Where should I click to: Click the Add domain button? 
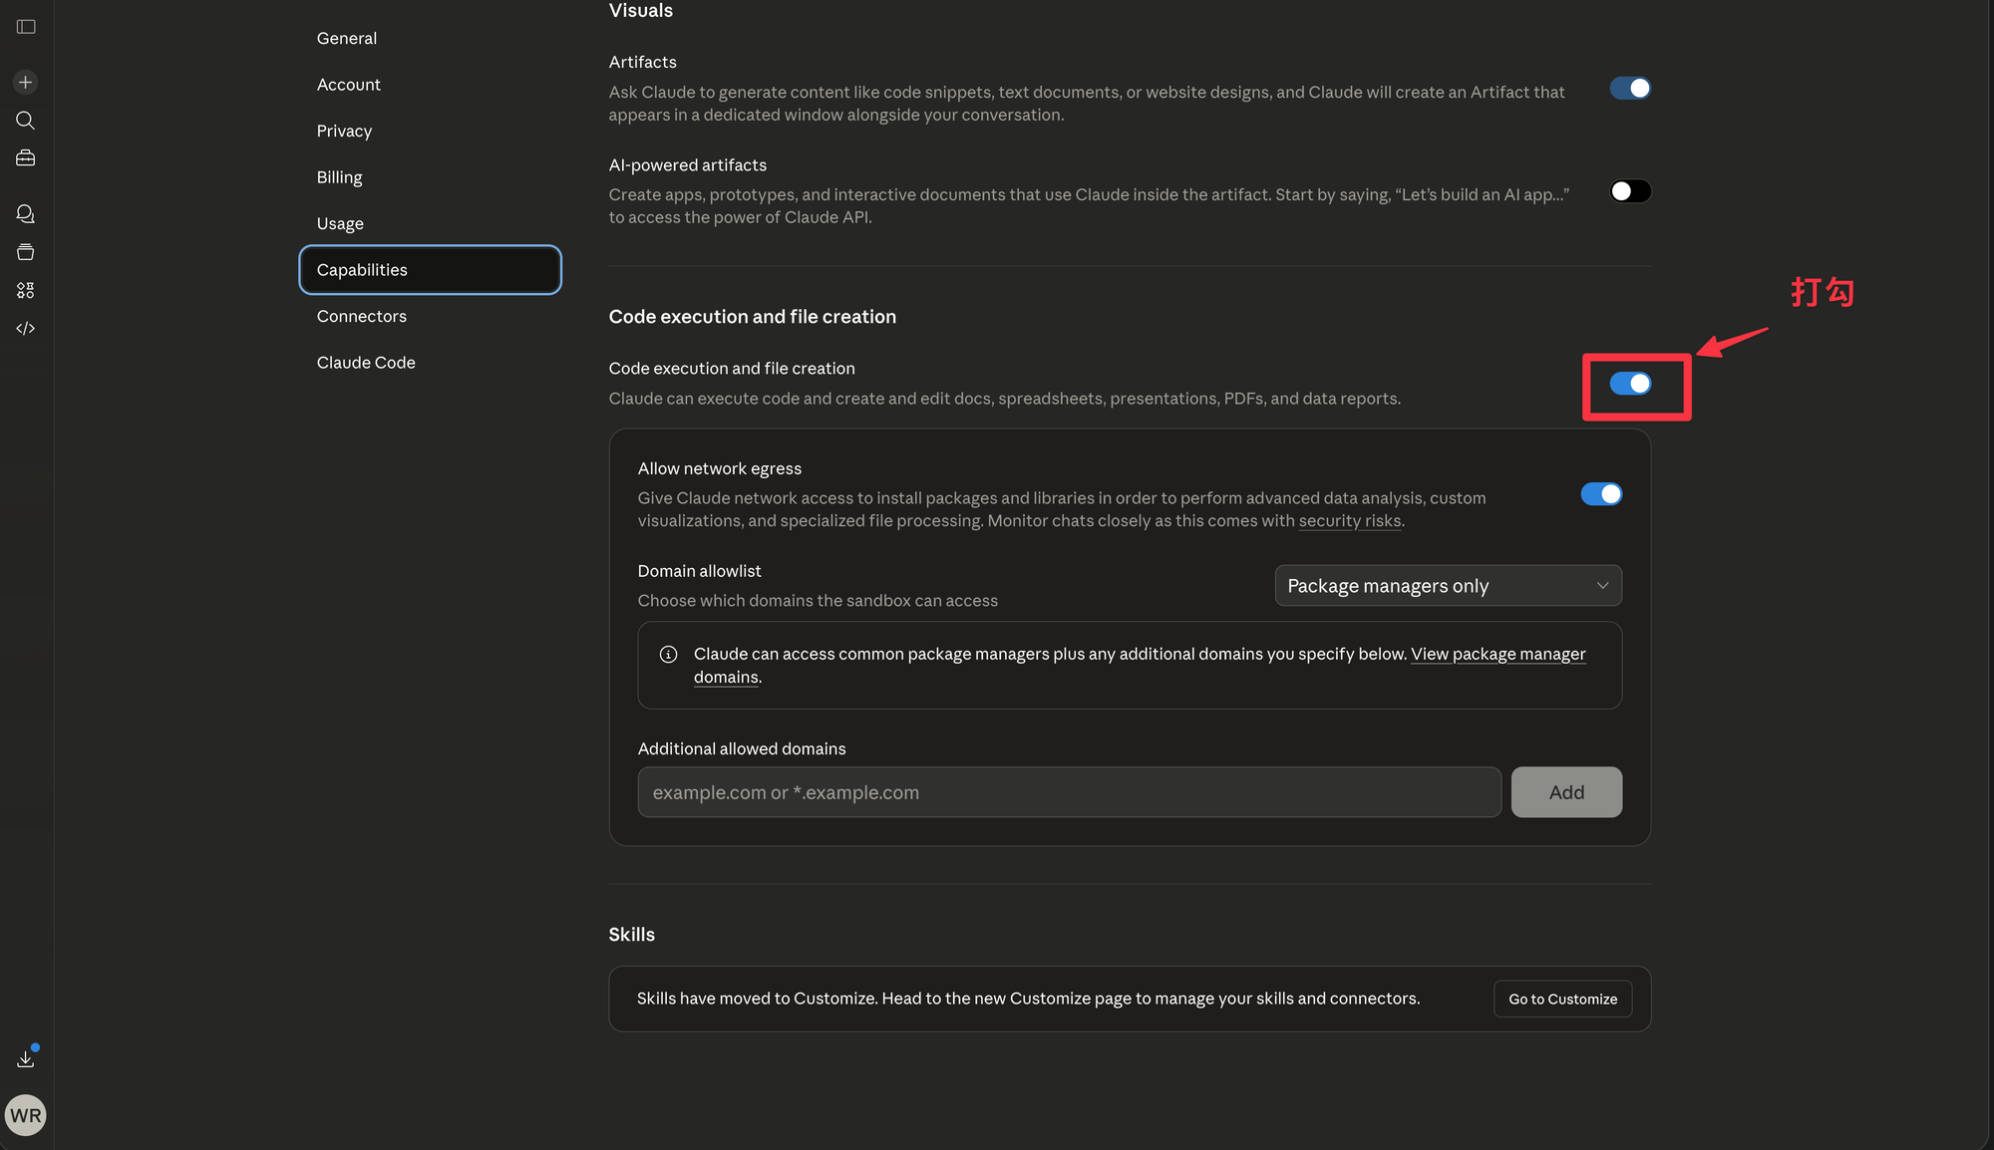(x=1566, y=792)
